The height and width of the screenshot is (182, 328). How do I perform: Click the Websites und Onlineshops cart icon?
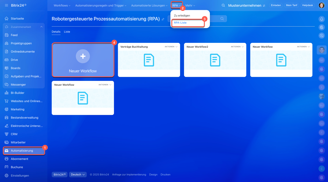[x=7, y=101]
